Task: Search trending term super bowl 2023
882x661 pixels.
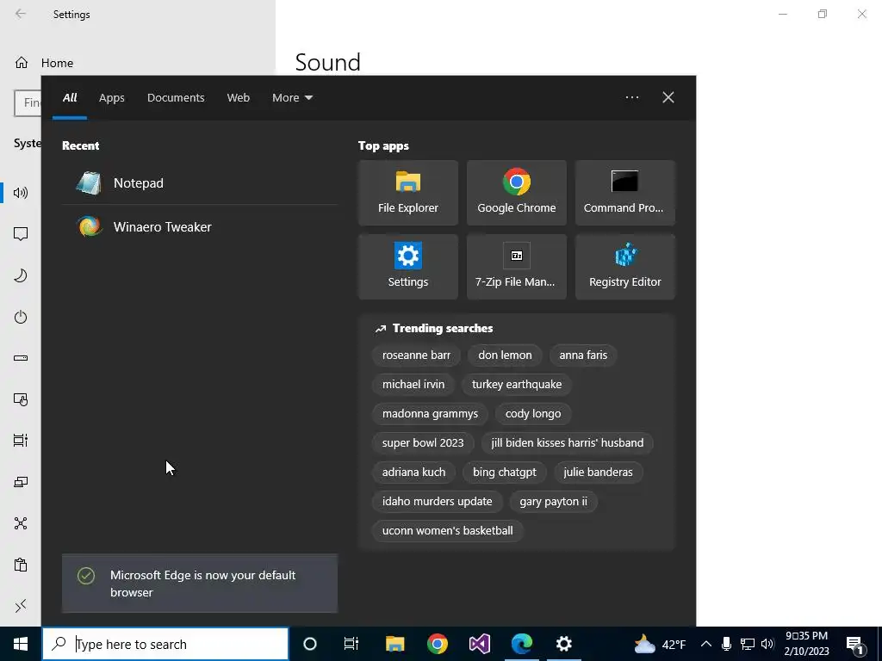Action: pos(422,443)
